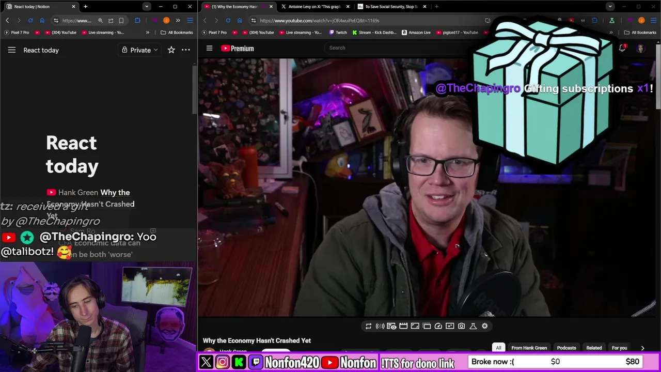This screenshot has width=661, height=372.
Task: Open extensions puzzle icon in Notion window
Action: click(x=137, y=21)
